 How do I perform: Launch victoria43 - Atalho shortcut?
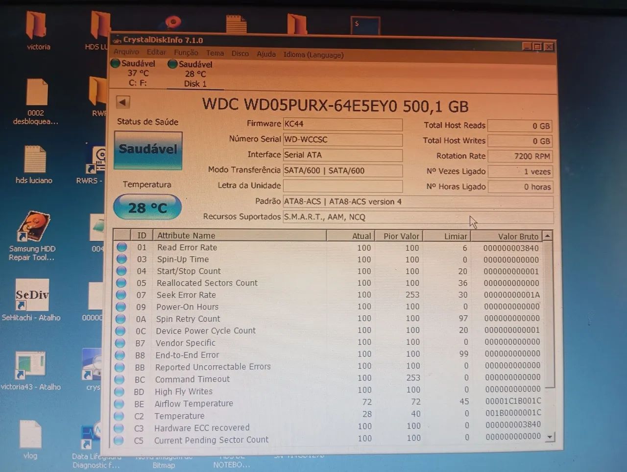30,365
